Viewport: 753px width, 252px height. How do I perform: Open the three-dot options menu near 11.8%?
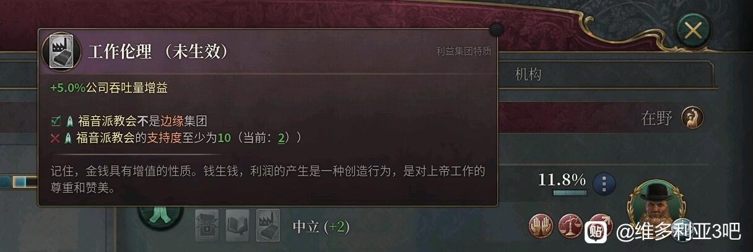tap(604, 183)
